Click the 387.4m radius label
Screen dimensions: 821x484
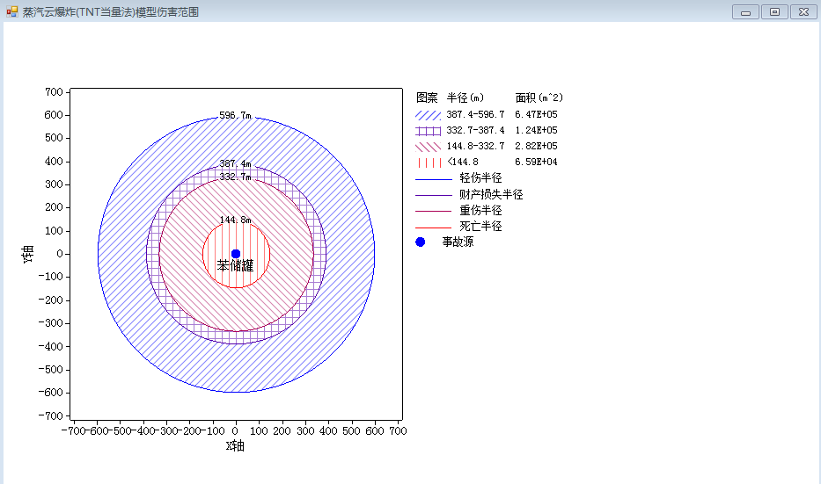(235, 163)
